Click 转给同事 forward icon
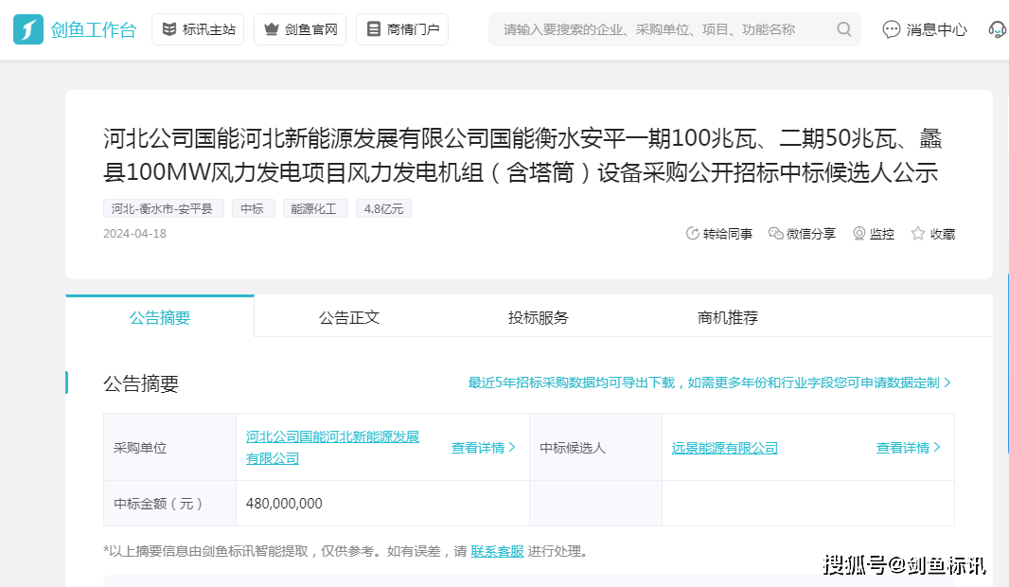The width and height of the screenshot is (1009, 587). (693, 234)
